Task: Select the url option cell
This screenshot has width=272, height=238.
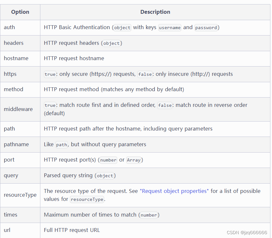Action: pyautogui.click(x=20, y=230)
